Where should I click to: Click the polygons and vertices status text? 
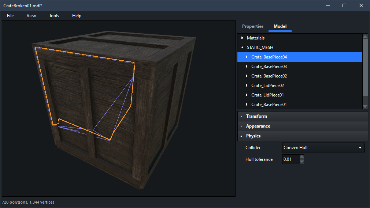pos(28,202)
